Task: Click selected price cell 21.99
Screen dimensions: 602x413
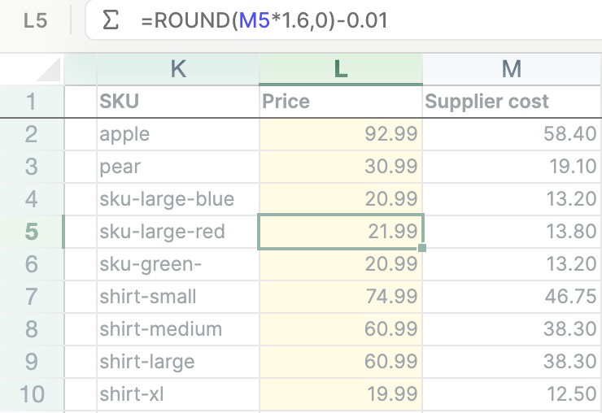Action: [x=341, y=232]
